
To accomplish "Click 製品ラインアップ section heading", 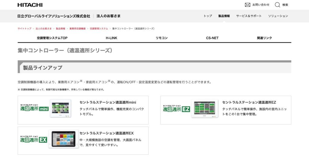I will pos(43,68).
